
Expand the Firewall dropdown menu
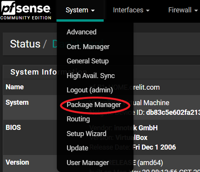click(183, 10)
